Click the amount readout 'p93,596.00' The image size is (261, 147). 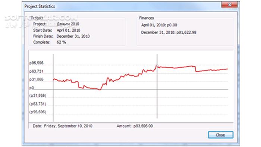pyautogui.click(x=143, y=126)
